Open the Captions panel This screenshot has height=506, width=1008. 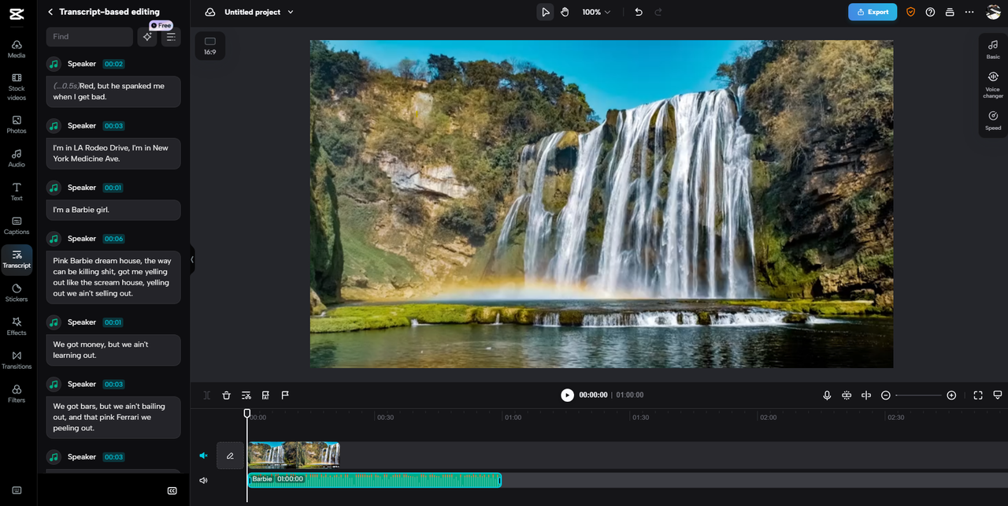tap(17, 225)
